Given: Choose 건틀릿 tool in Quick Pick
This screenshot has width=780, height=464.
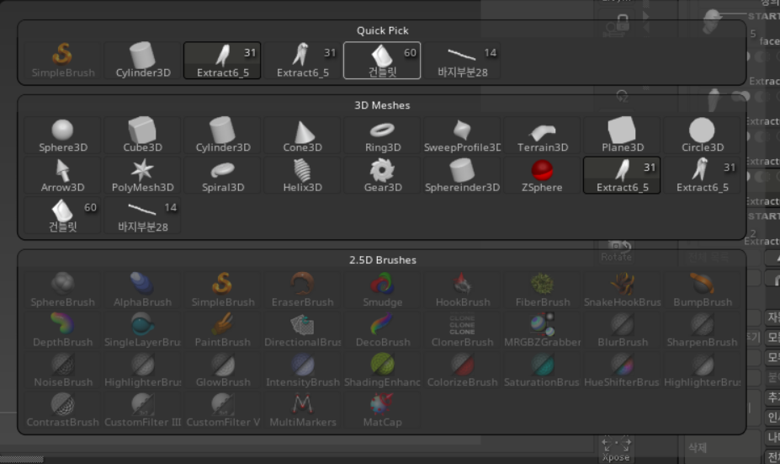Looking at the screenshot, I should click(382, 61).
